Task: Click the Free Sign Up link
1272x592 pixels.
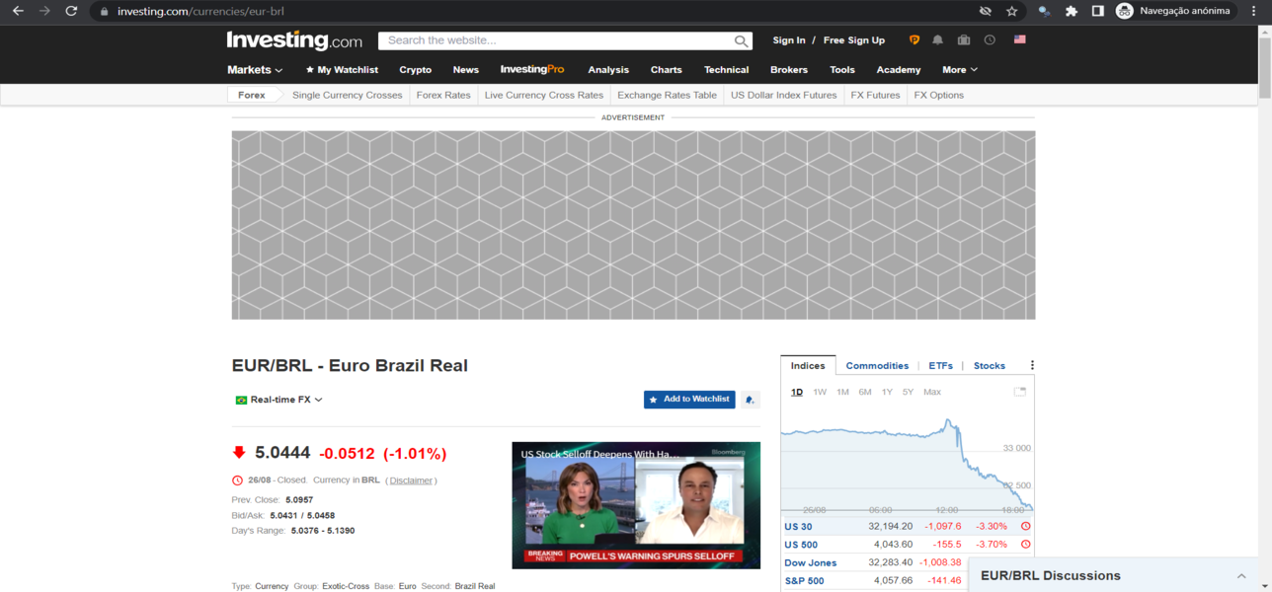Action: click(854, 40)
